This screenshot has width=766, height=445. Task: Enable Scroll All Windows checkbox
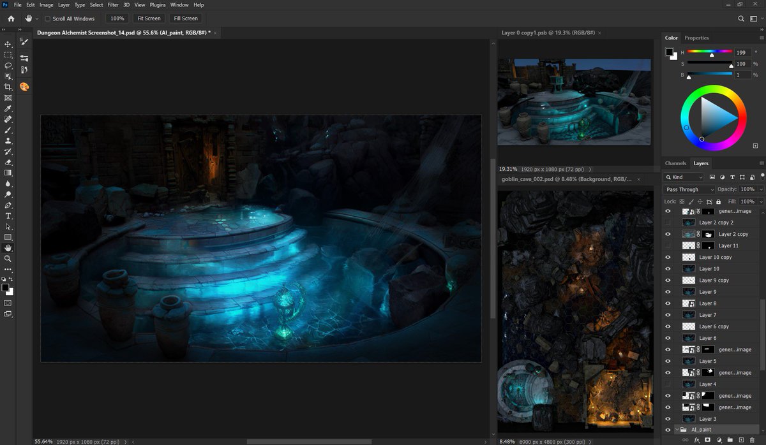[x=48, y=18]
